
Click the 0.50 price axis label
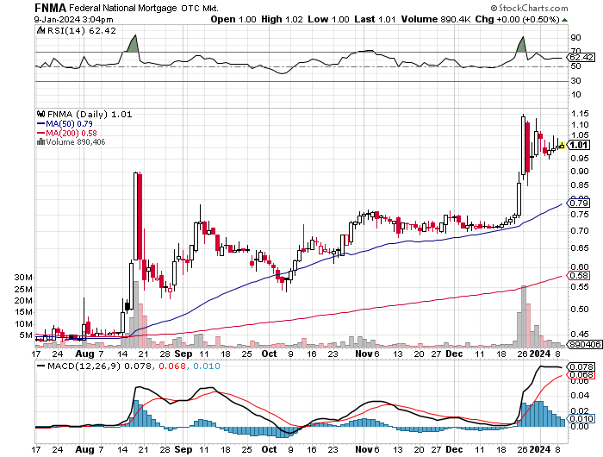pos(580,310)
